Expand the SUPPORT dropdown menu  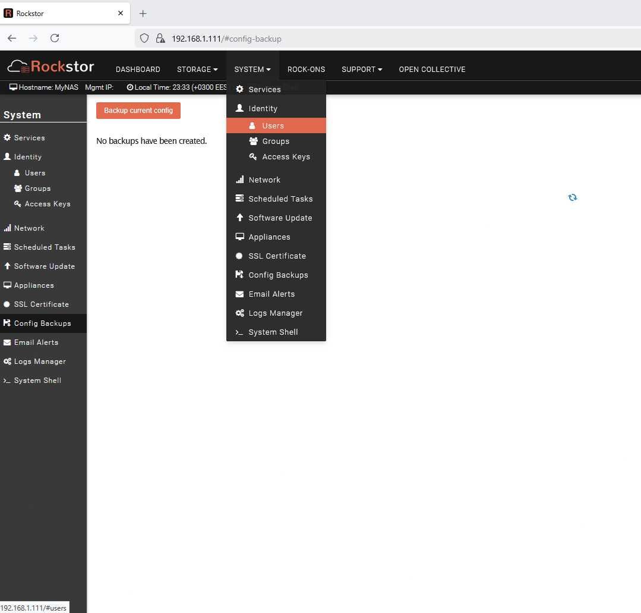[362, 69]
